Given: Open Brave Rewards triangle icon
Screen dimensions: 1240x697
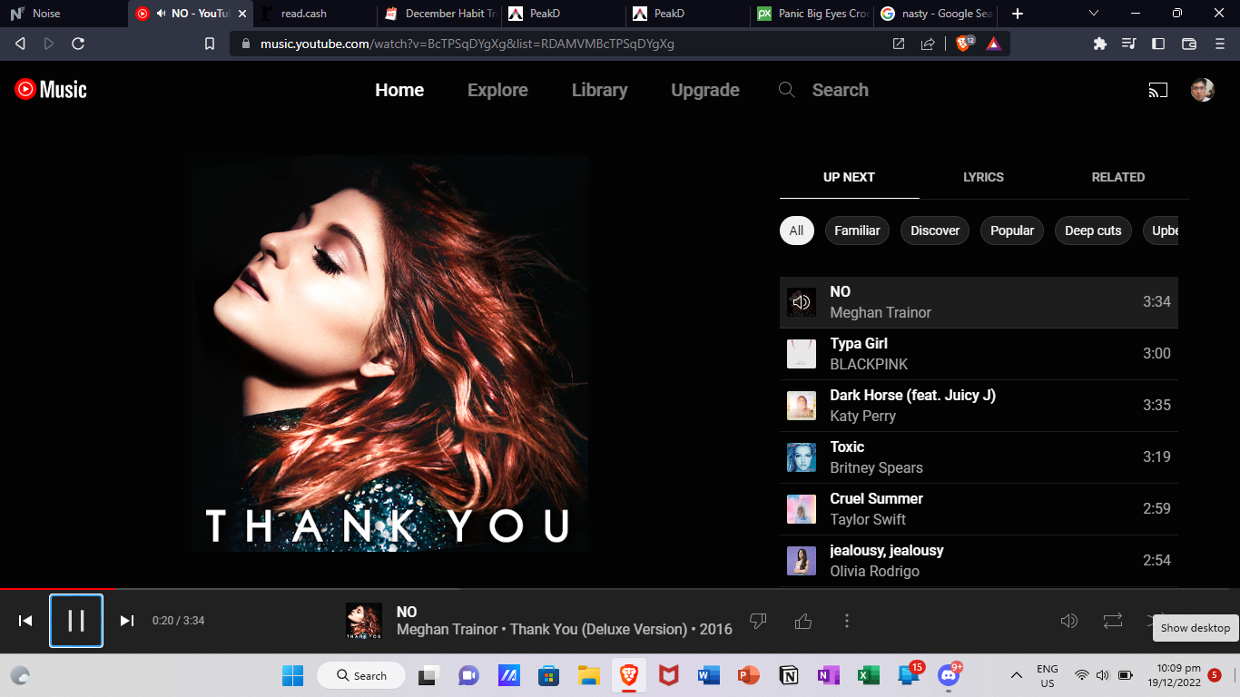Looking at the screenshot, I should coord(994,44).
